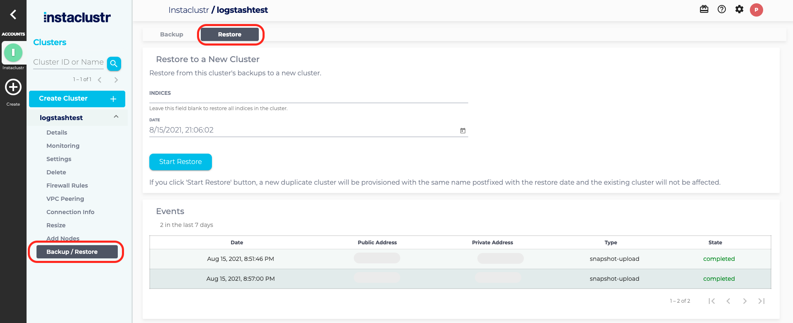Viewport: 793px width, 323px height.
Task: Collapse the logstashtest cluster menu
Action: [x=116, y=117]
